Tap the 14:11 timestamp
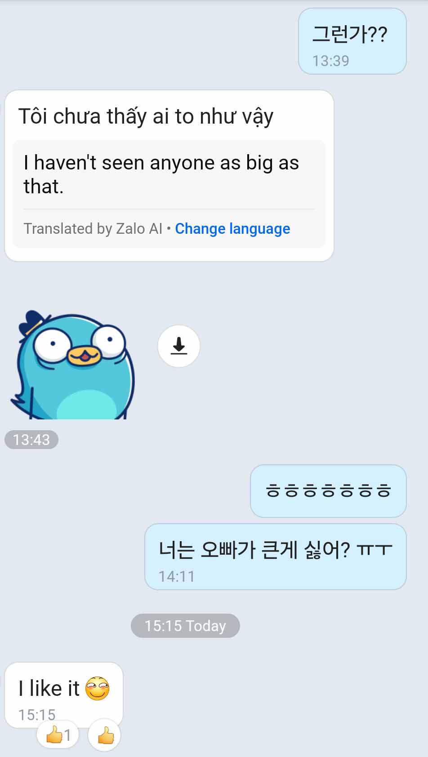 pos(177,576)
